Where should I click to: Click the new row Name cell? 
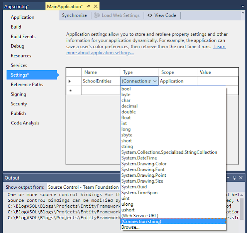pyautogui.click(x=101, y=91)
